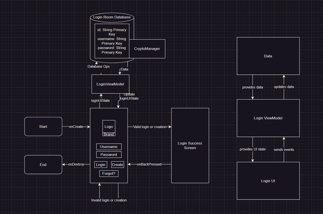Click the Create button in the form
This screenshot has height=214, width=323.
pyautogui.click(x=117, y=164)
